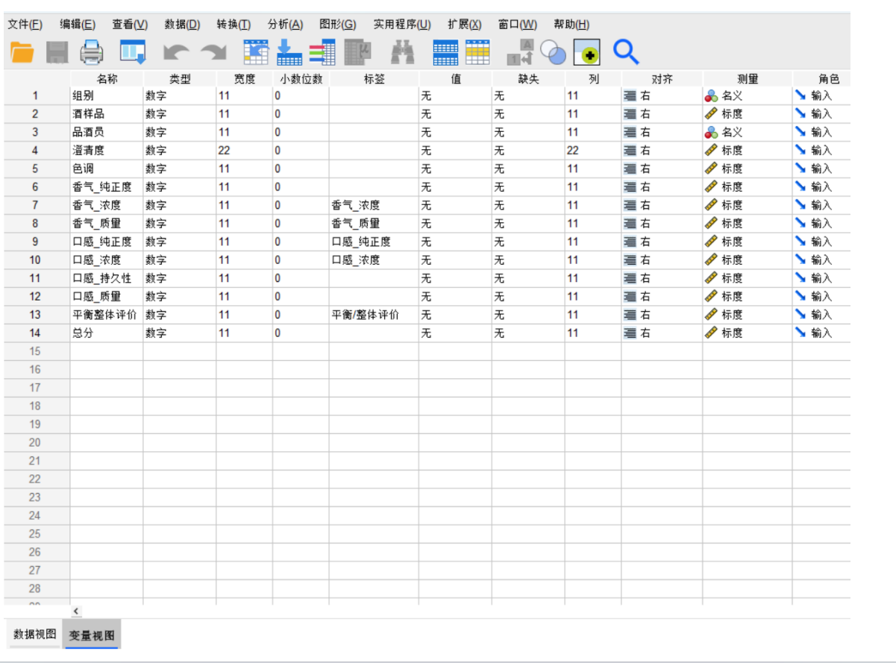Save the dataset using the floppy disk icon
This screenshot has height=663, width=896.
click(x=57, y=52)
